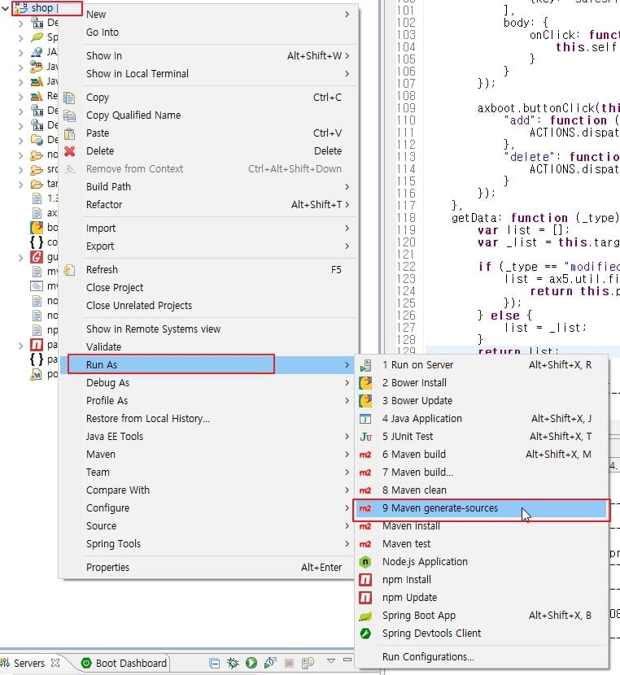Click the Run on Server icon
The image size is (620, 675).
click(365, 365)
